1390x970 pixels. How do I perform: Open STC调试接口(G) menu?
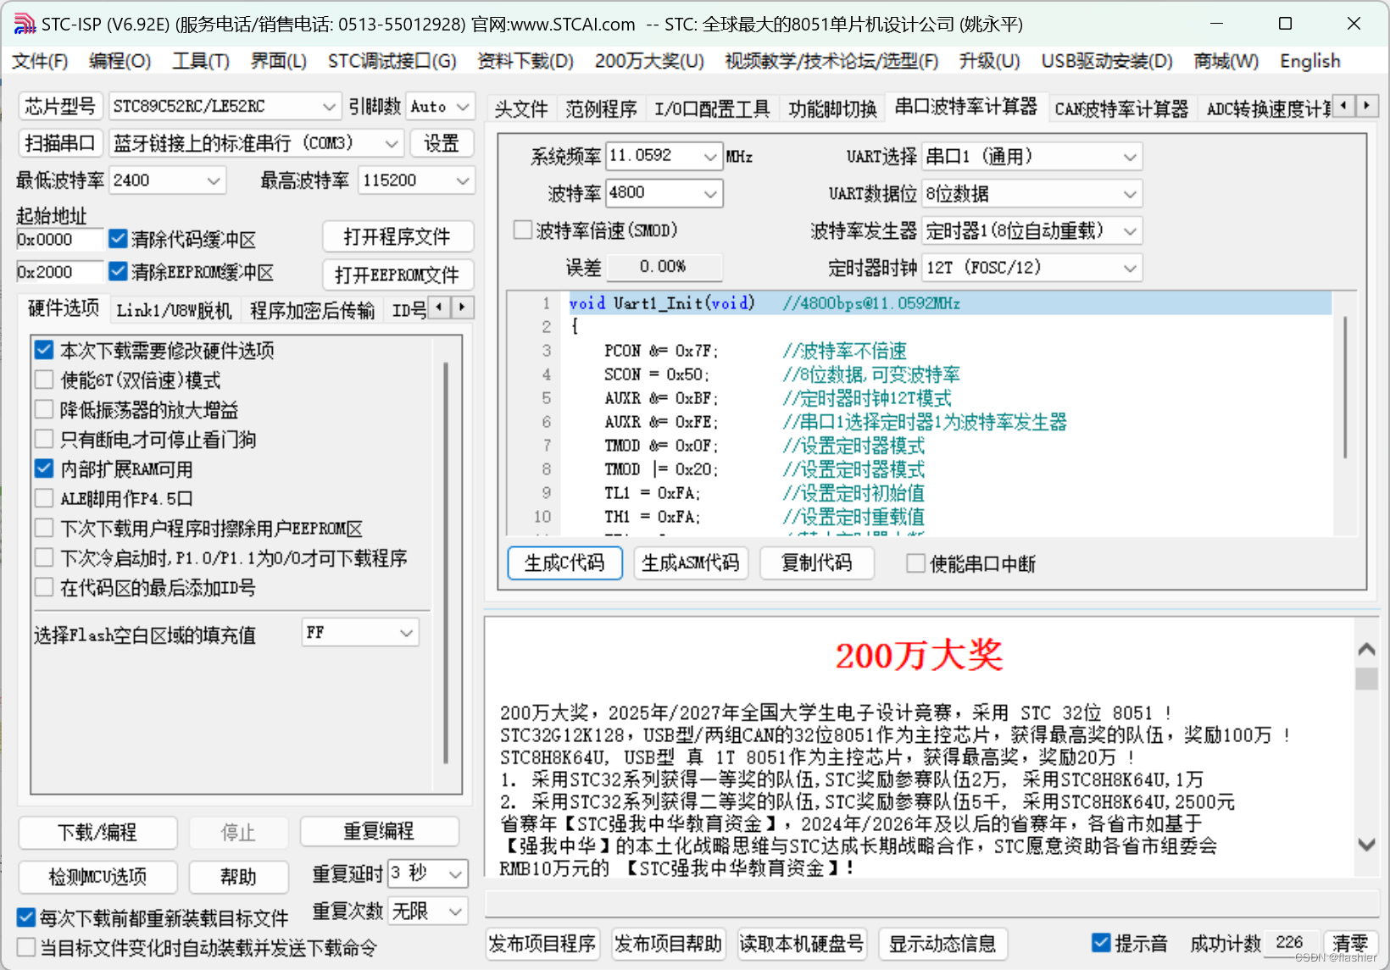(x=392, y=61)
